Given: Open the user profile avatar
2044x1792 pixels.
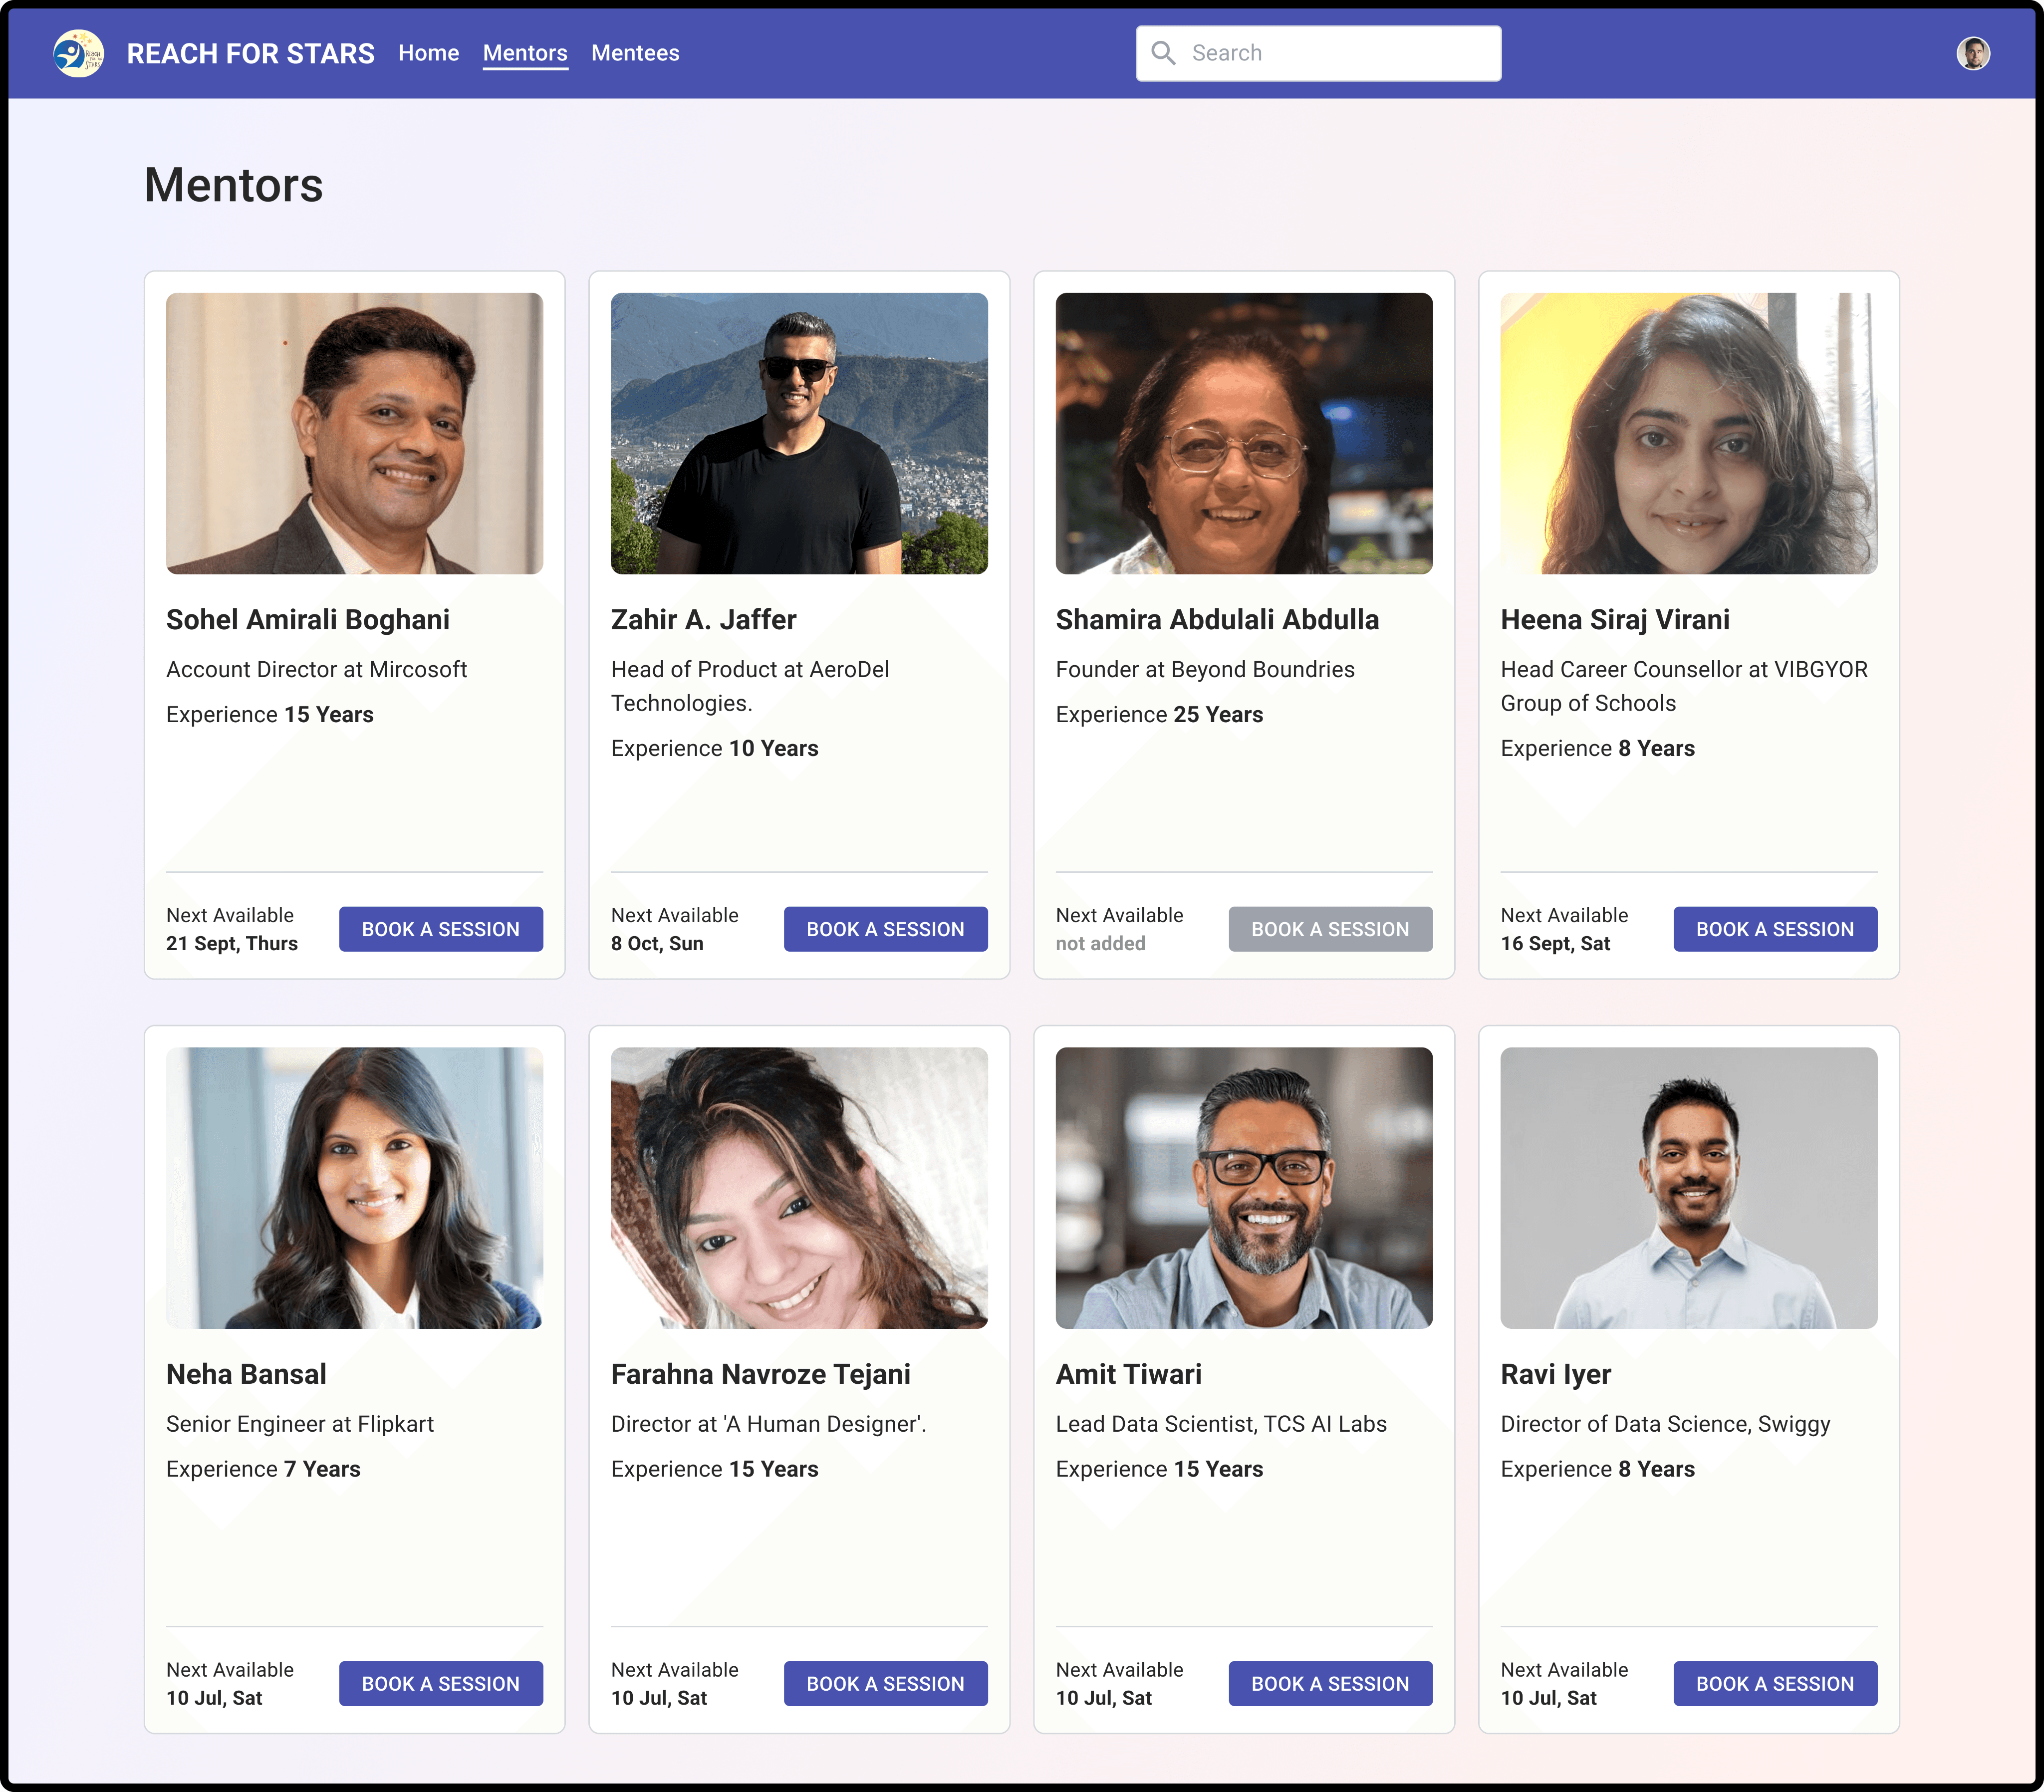Looking at the screenshot, I should tap(1972, 53).
